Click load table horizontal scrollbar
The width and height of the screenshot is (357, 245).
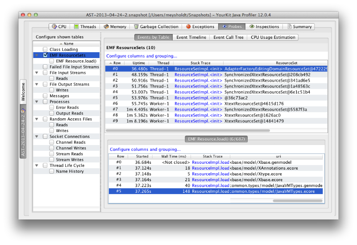pos(298,201)
